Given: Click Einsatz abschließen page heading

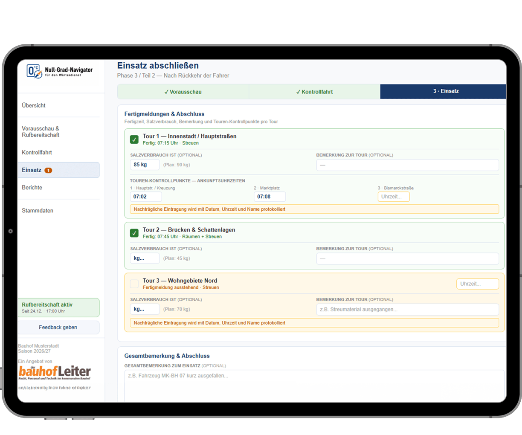Looking at the screenshot, I should [x=158, y=65].
